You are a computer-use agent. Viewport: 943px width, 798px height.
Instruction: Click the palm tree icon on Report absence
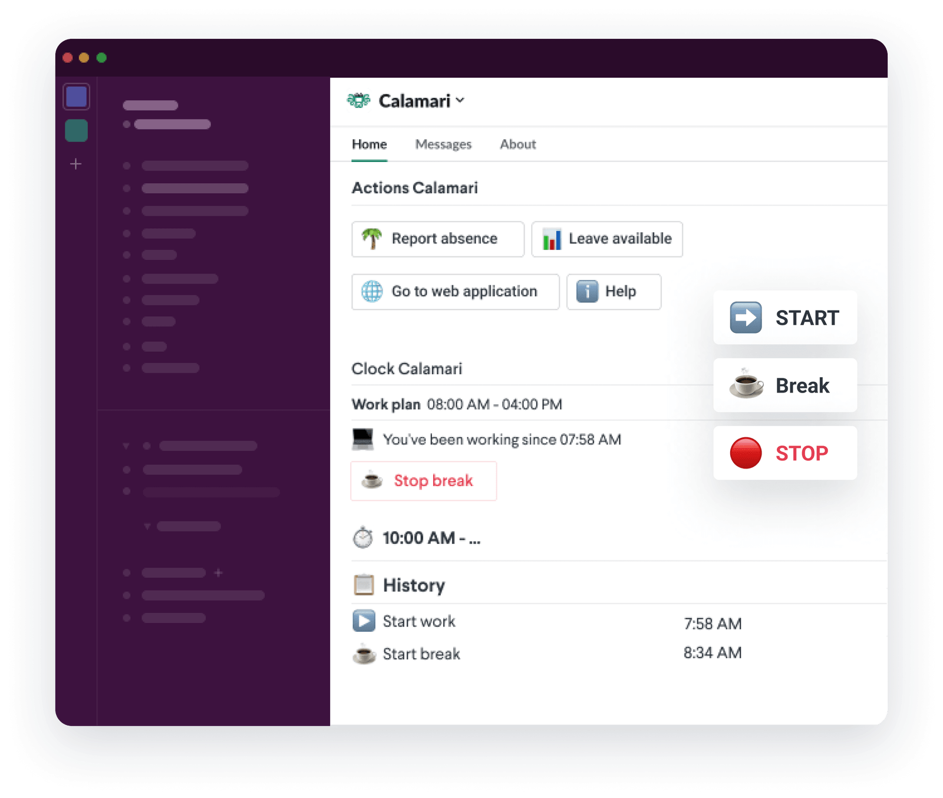point(372,239)
